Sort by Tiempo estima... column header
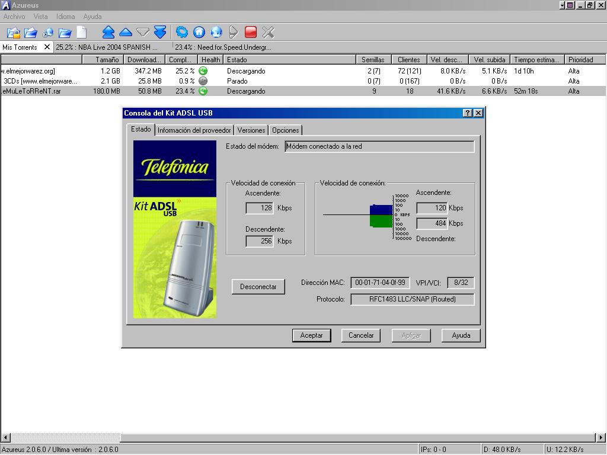Screen dimensions: 607x455 point(537,60)
